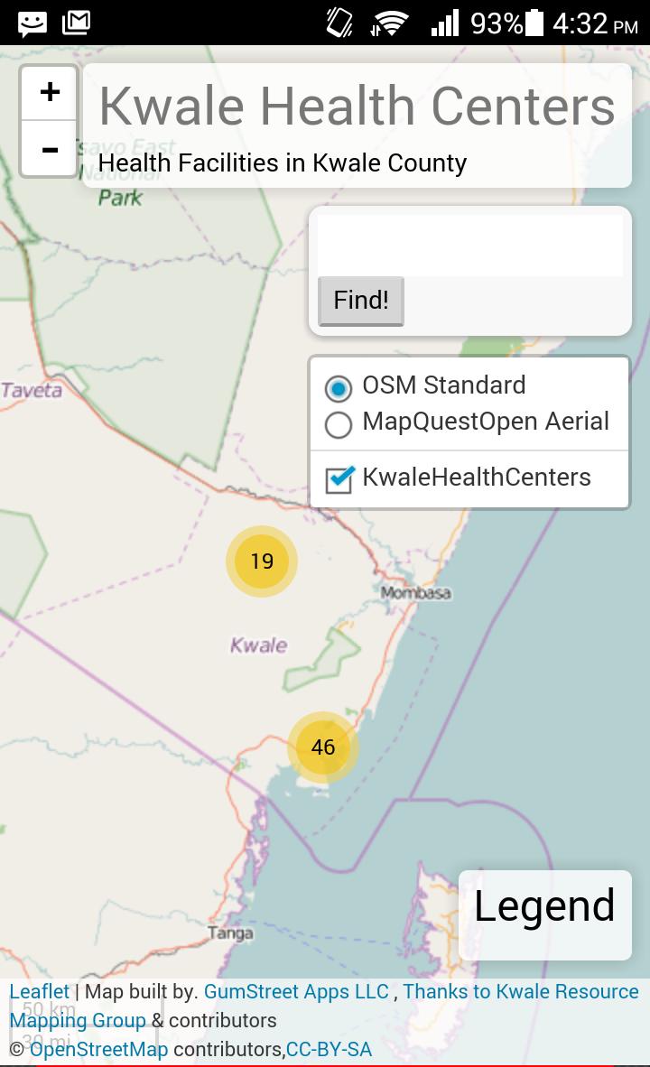Screen dimensions: 650x1067
Task: Click the Find! button
Action: (361, 300)
